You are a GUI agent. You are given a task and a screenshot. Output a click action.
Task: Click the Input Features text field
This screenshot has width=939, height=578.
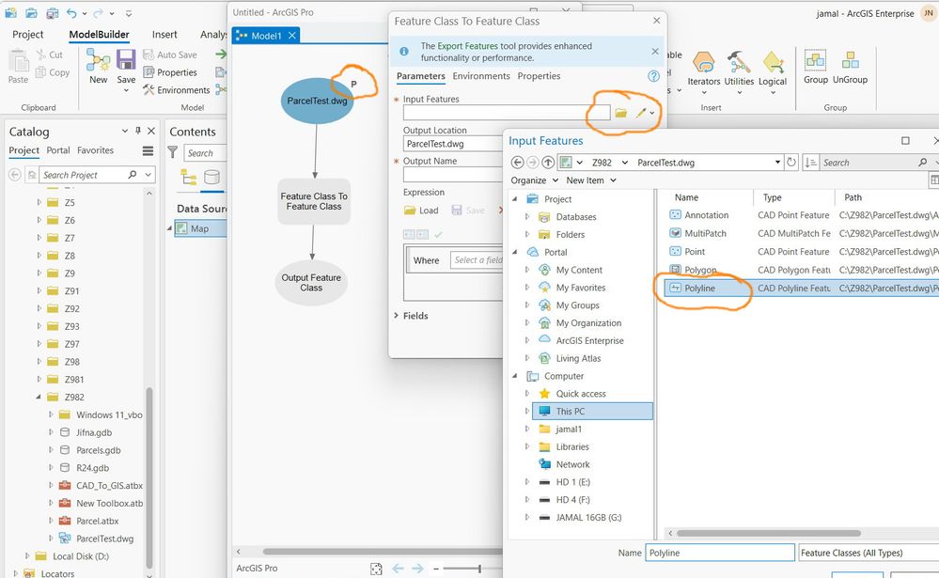point(507,113)
